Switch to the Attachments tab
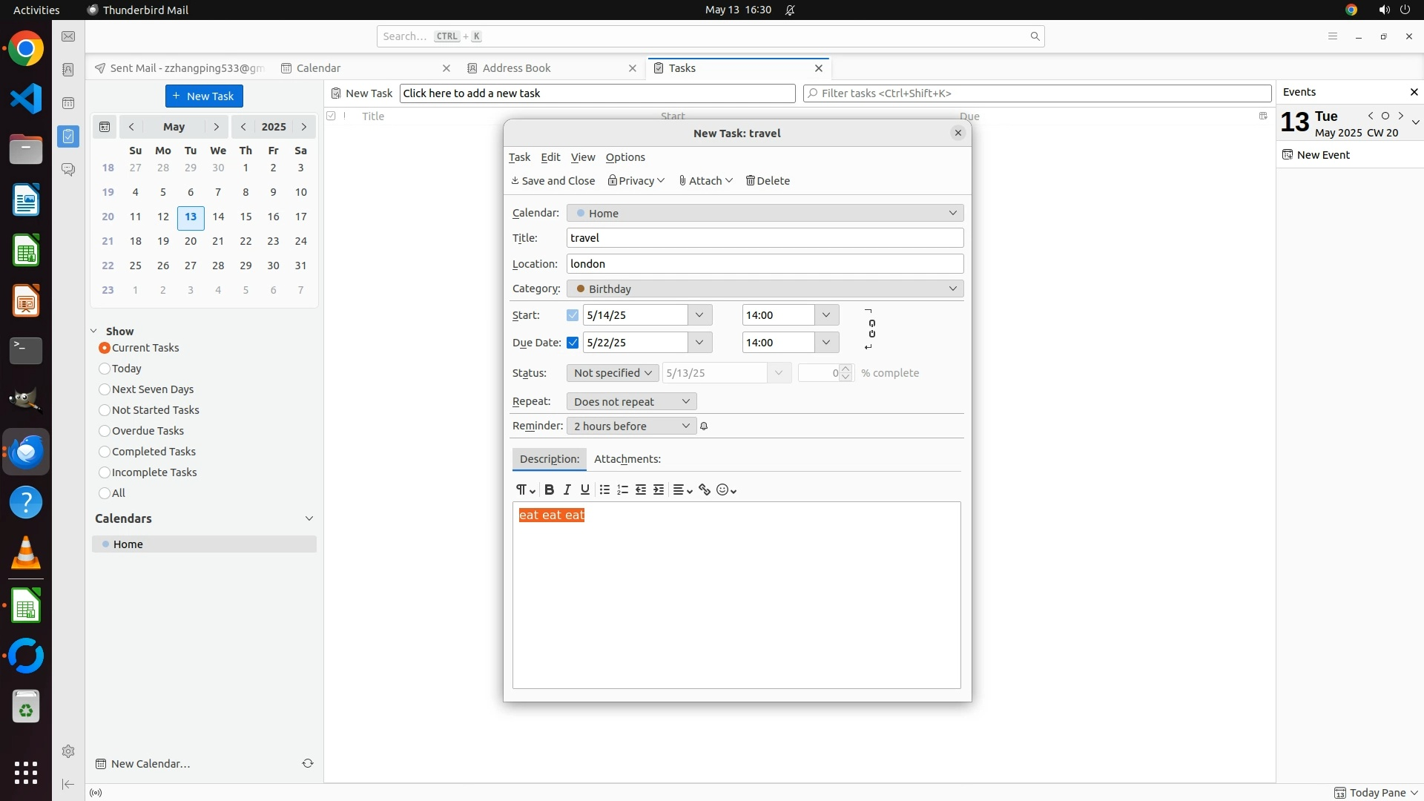1424x801 pixels. point(627,459)
